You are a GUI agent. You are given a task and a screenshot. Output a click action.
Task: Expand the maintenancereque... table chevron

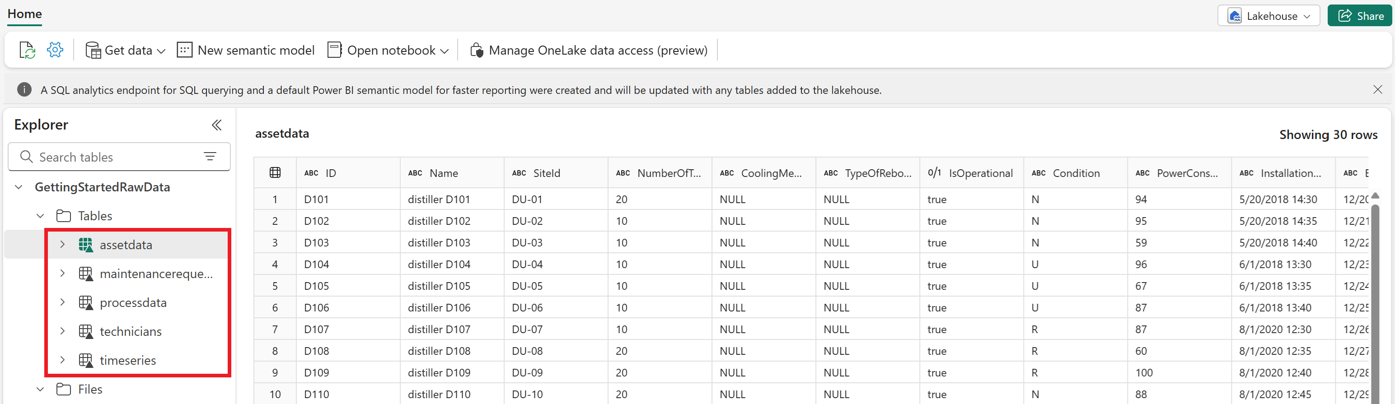click(x=62, y=274)
